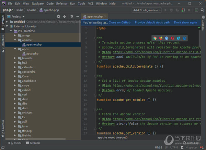Expand the calendar folder
This screenshot has height=150, width=206.
pos(15,67)
